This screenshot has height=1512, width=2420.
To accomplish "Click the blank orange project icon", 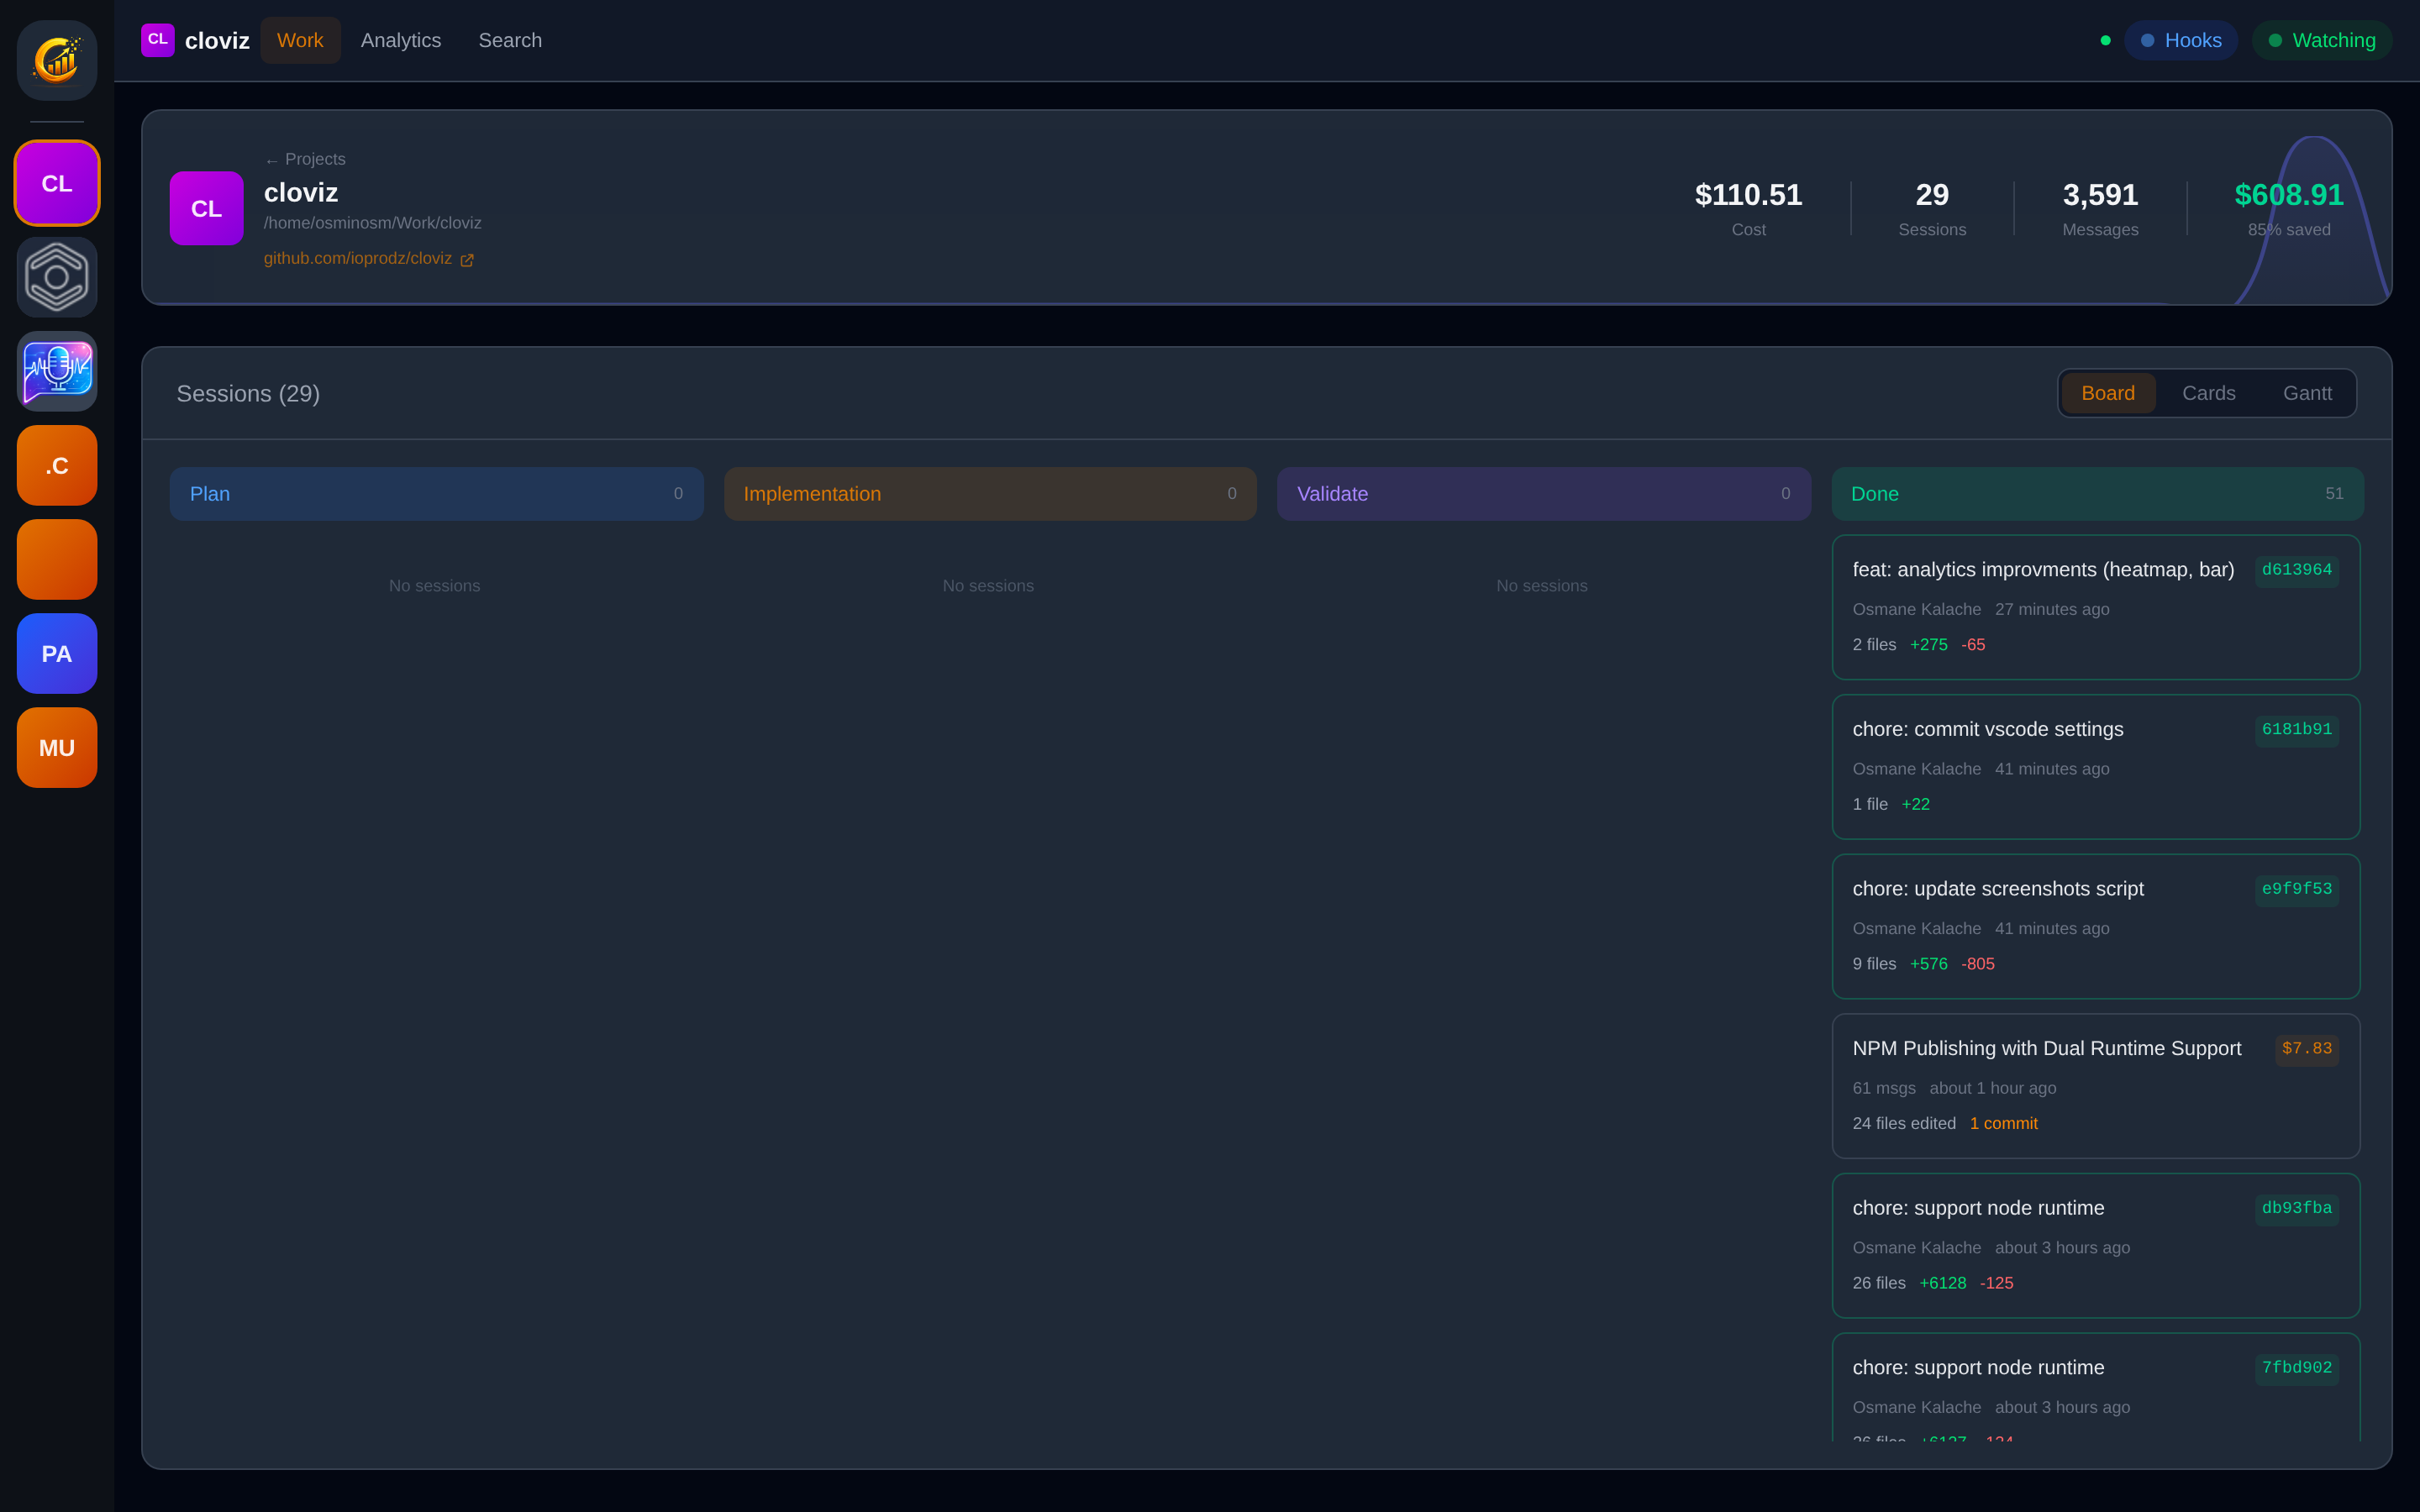I will (x=56, y=559).
